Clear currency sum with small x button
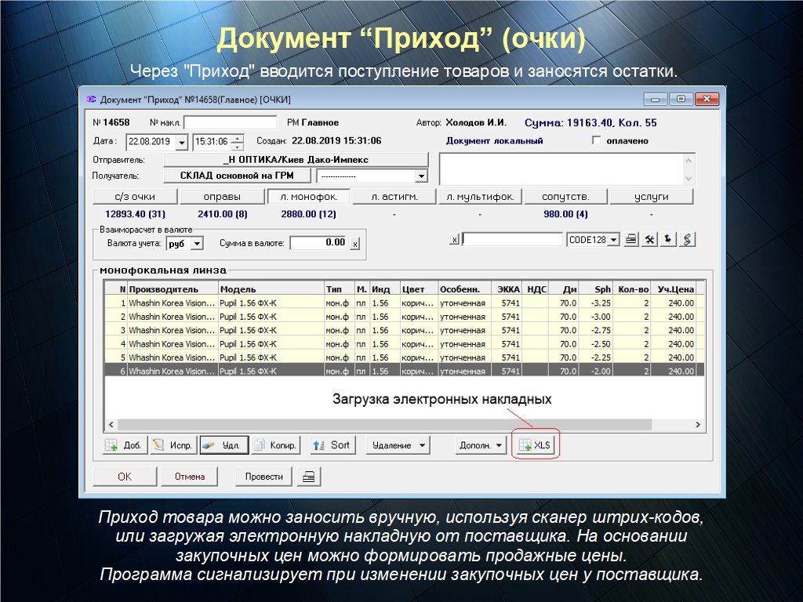 [354, 244]
